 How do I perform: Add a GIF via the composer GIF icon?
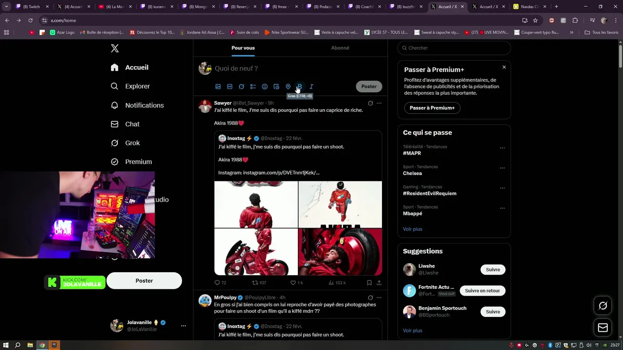pos(230,87)
